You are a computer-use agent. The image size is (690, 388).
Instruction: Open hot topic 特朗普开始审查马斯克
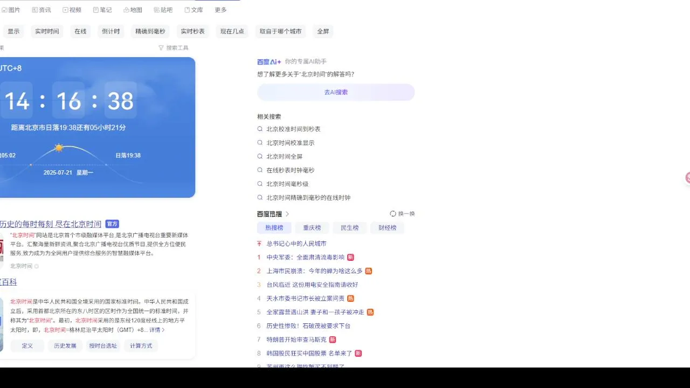[296, 339]
